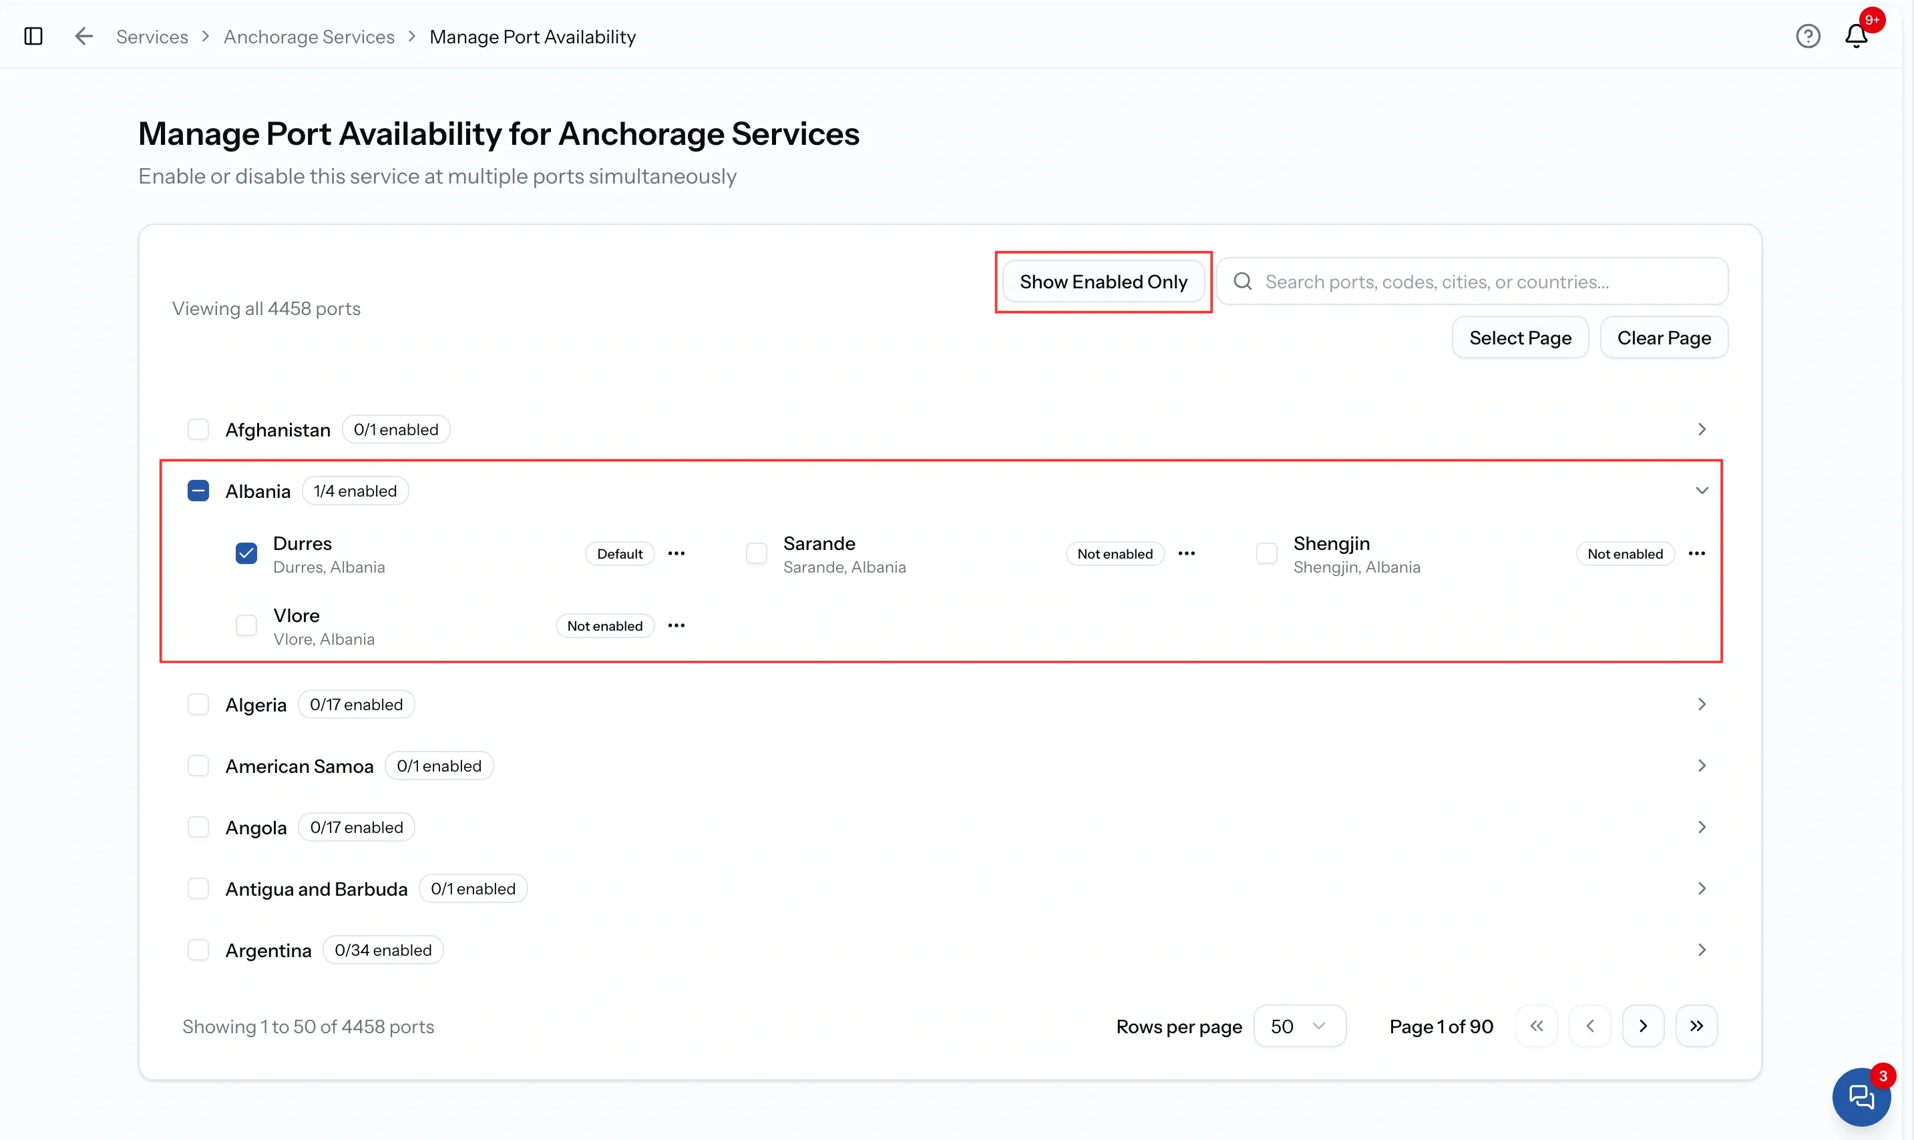Open the Durres port options menu
Image resolution: width=1914 pixels, height=1140 pixels.
[677, 553]
